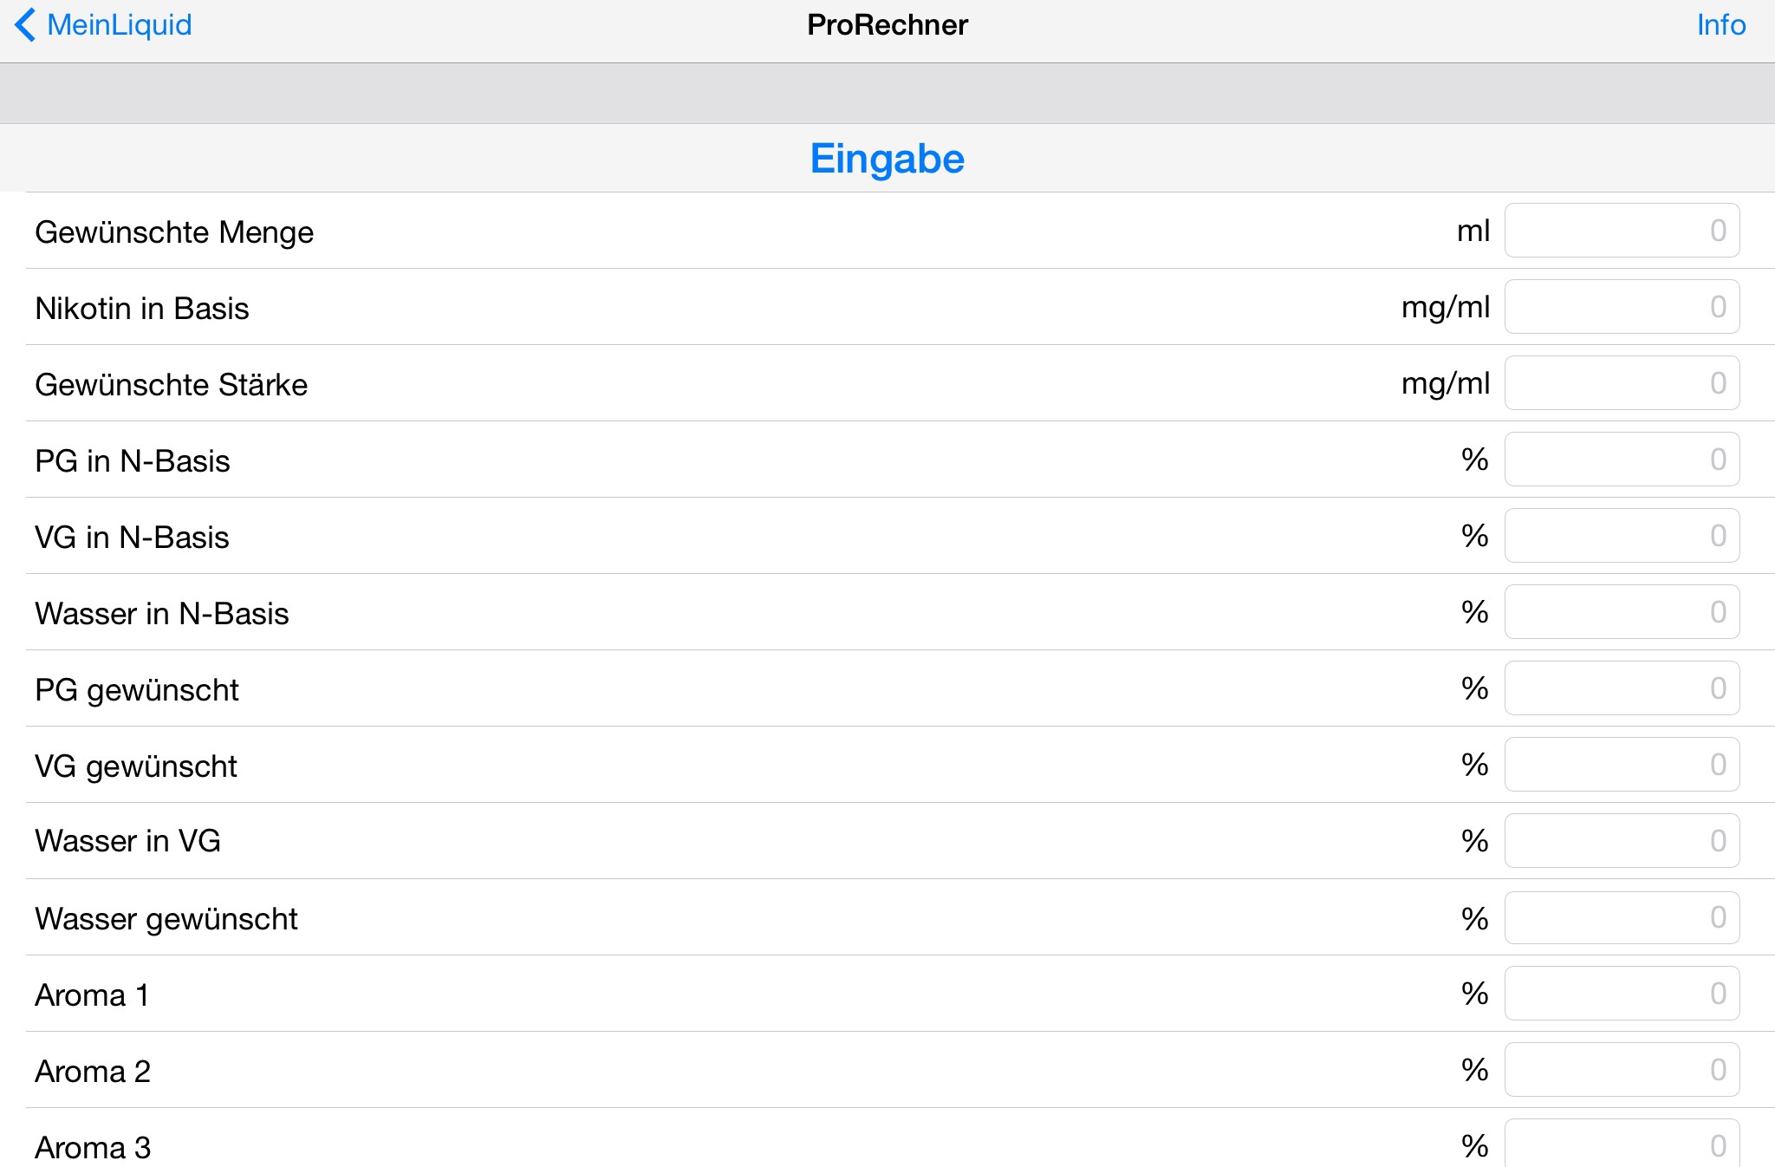Viewport: 1775px width, 1167px height.
Task: Select the Nikotin in Basis input
Action: coord(1621,307)
